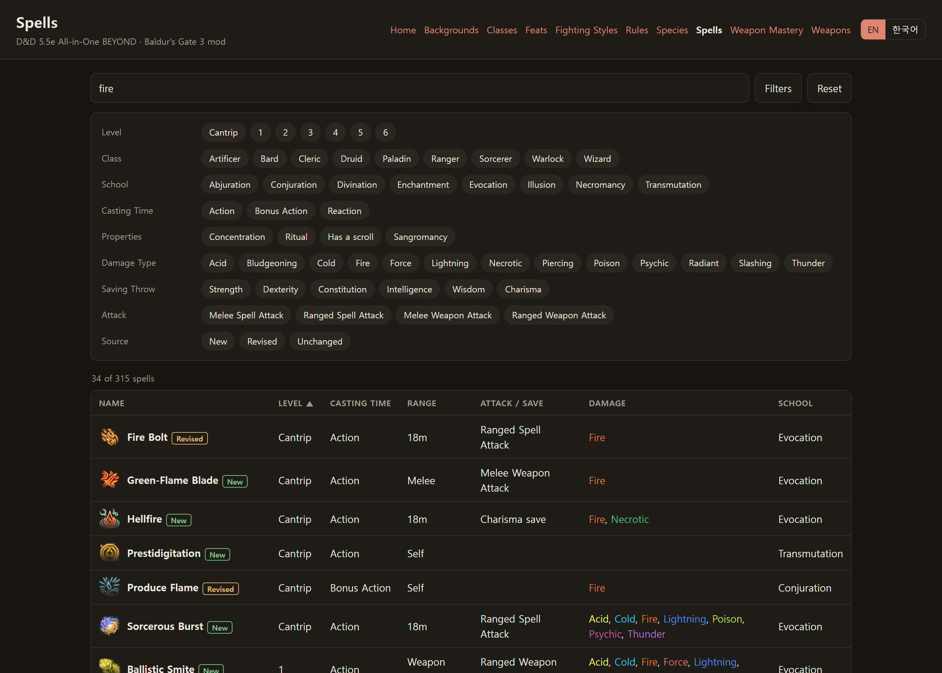Click the Produce Flame spell icon
Image resolution: width=942 pixels, height=673 pixels.
pos(109,587)
